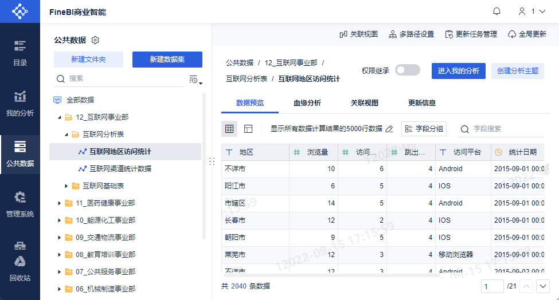Go to 管理系统 sidebar icon

pyautogui.click(x=20, y=204)
